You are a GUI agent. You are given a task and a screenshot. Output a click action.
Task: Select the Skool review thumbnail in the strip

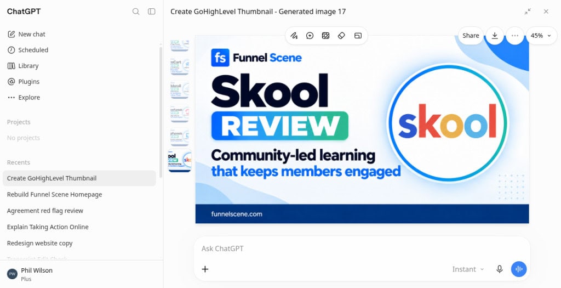[180, 161]
